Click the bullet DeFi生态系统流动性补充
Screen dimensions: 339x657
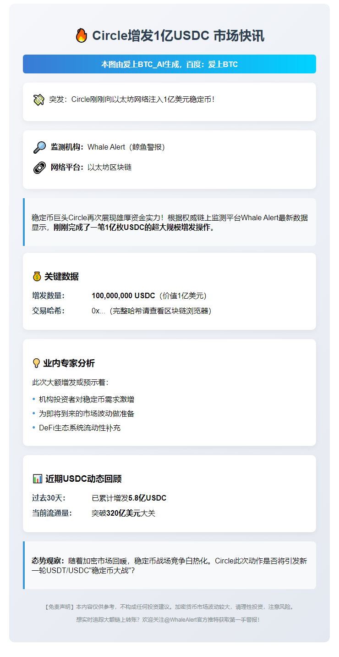(80, 428)
